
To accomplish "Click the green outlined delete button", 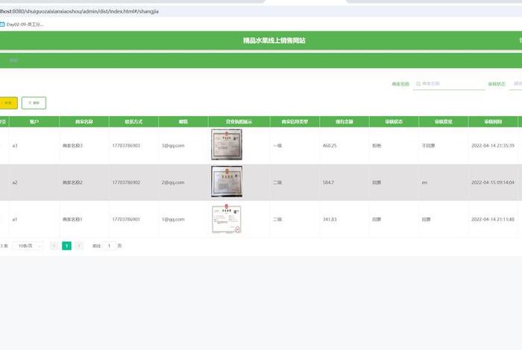I will tap(34, 103).
